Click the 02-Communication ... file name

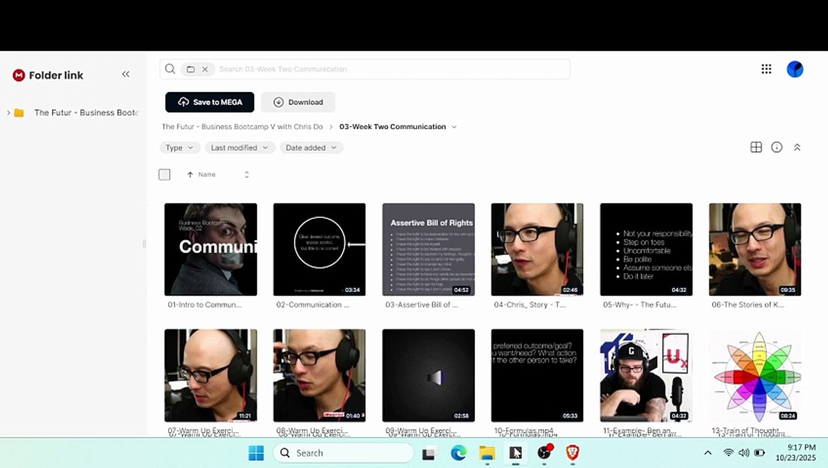[x=312, y=304]
